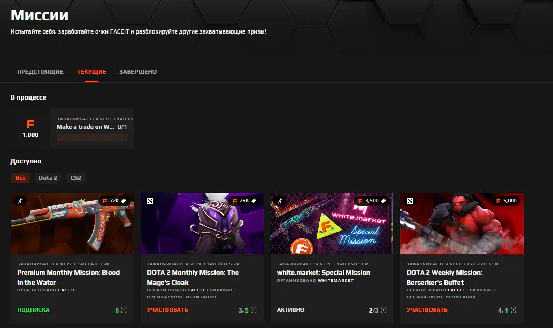This screenshot has height=328, width=553.
Task: Open the DOTA 2 Weekly Mission: Berserker's Buffet title
Action: pyautogui.click(x=444, y=277)
